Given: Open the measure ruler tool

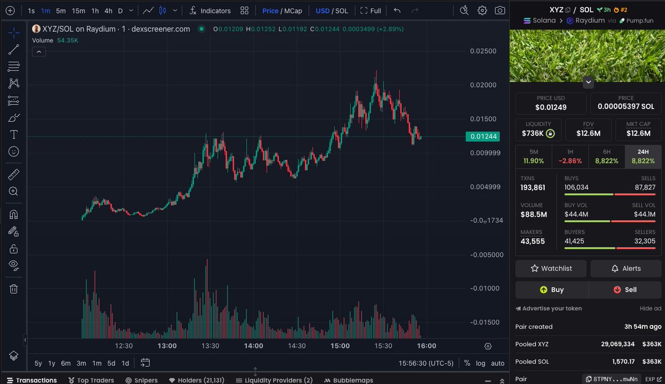Looking at the screenshot, I should (x=13, y=174).
